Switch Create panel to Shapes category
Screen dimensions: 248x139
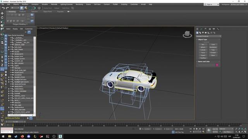coord(200,33)
